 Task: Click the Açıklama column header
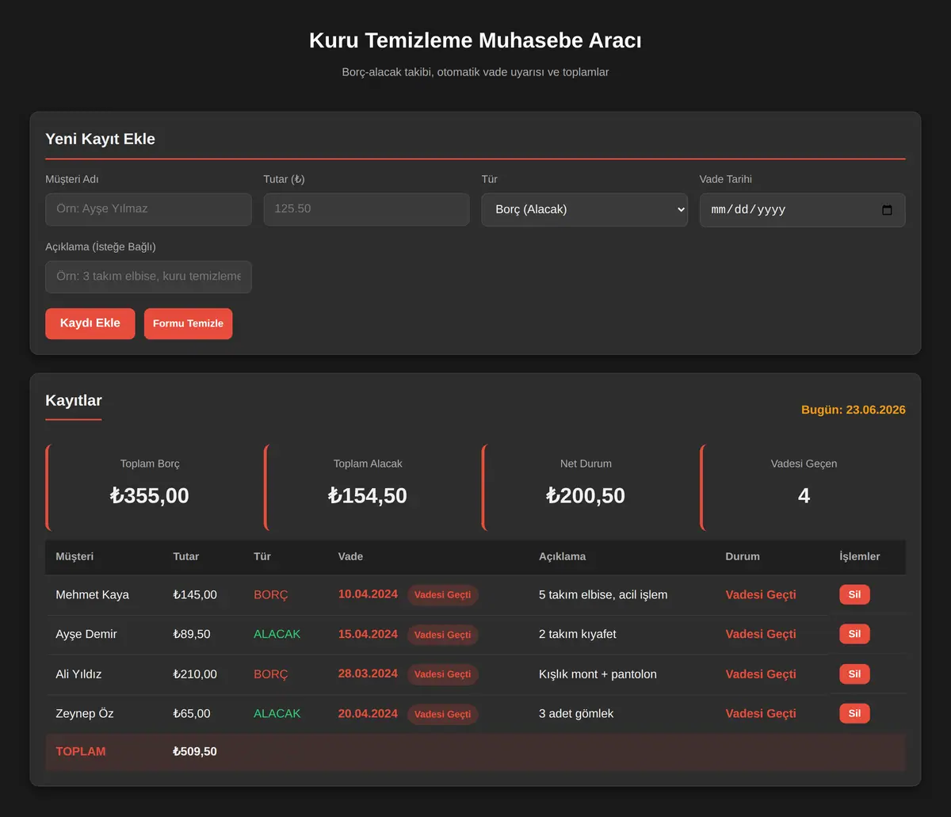click(x=562, y=556)
